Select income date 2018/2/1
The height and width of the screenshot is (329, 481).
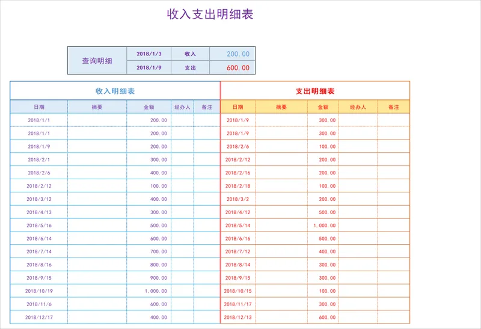tap(39, 159)
